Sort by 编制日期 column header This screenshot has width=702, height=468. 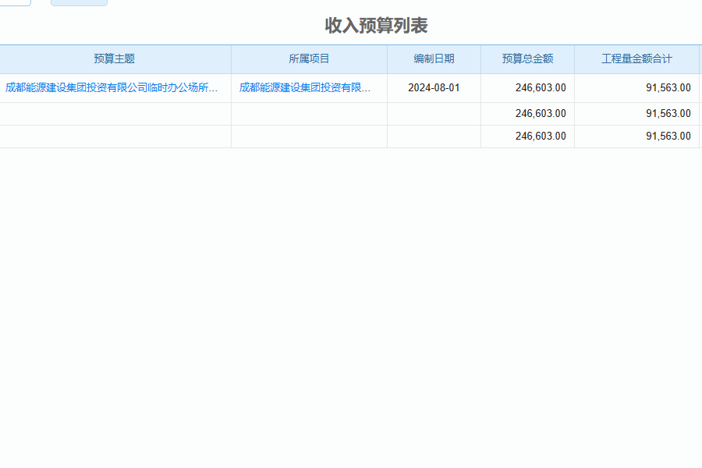tap(434, 59)
